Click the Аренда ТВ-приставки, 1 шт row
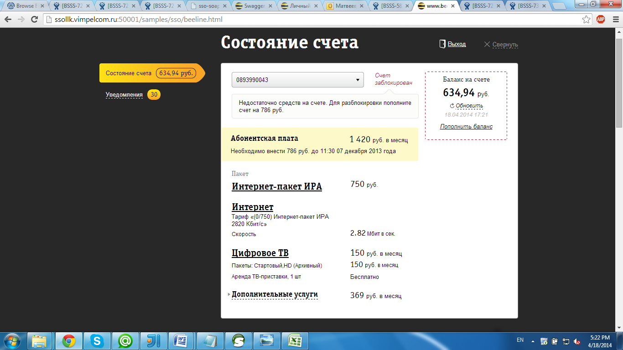Screen dimensions: 623x350 (266, 277)
